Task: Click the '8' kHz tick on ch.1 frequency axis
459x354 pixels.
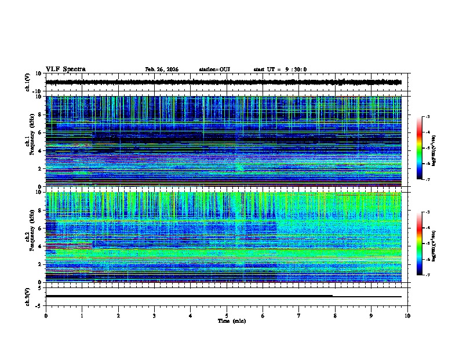Action: click(x=40, y=115)
